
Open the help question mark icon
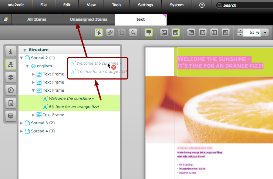(x=202, y=5)
